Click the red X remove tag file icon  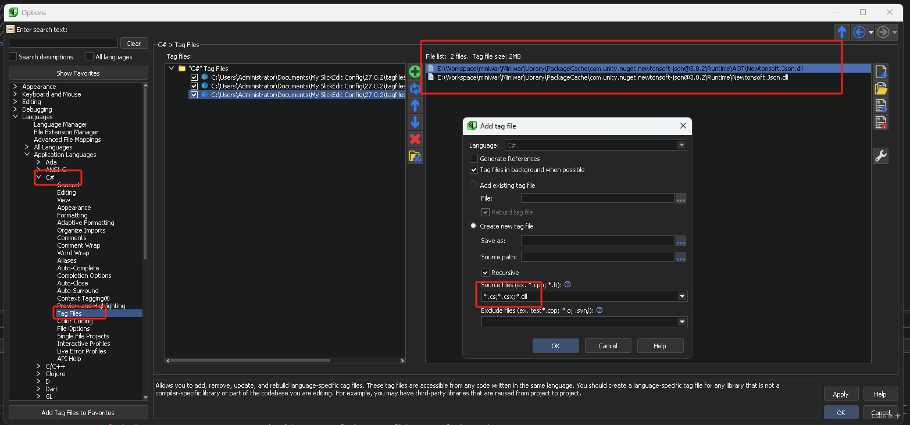click(x=415, y=139)
